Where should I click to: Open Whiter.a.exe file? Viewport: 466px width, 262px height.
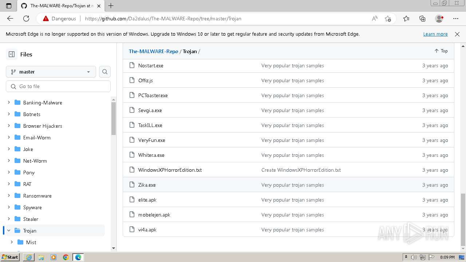coord(151,155)
